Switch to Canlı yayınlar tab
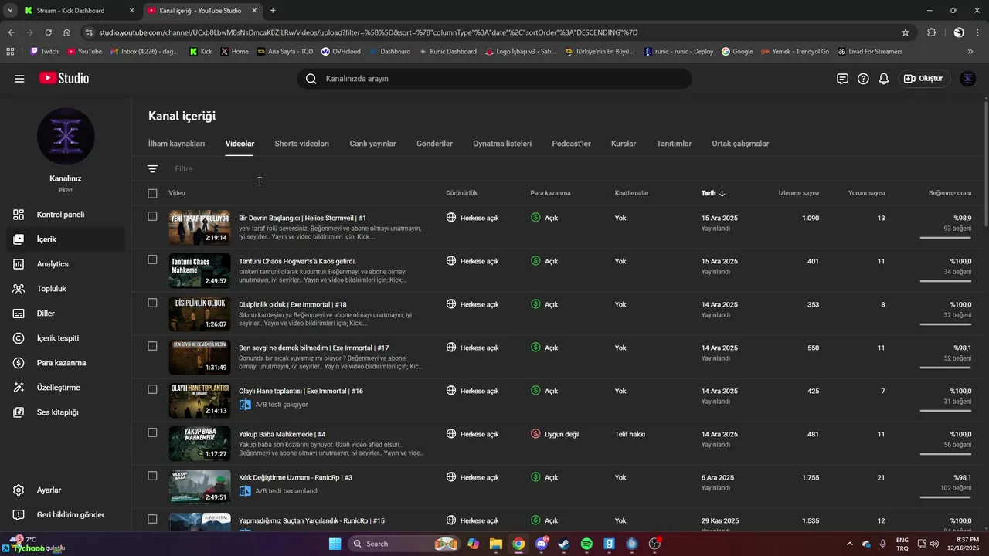The width and height of the screenshot is (989, 556). tap(372, 144)
